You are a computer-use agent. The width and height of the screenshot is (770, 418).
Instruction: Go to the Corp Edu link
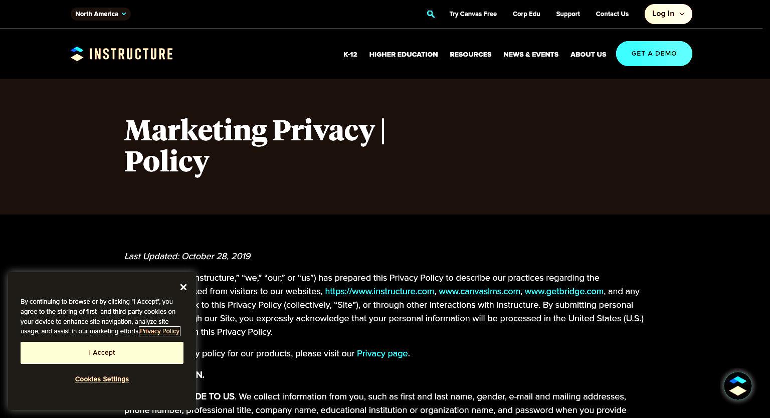526,14
